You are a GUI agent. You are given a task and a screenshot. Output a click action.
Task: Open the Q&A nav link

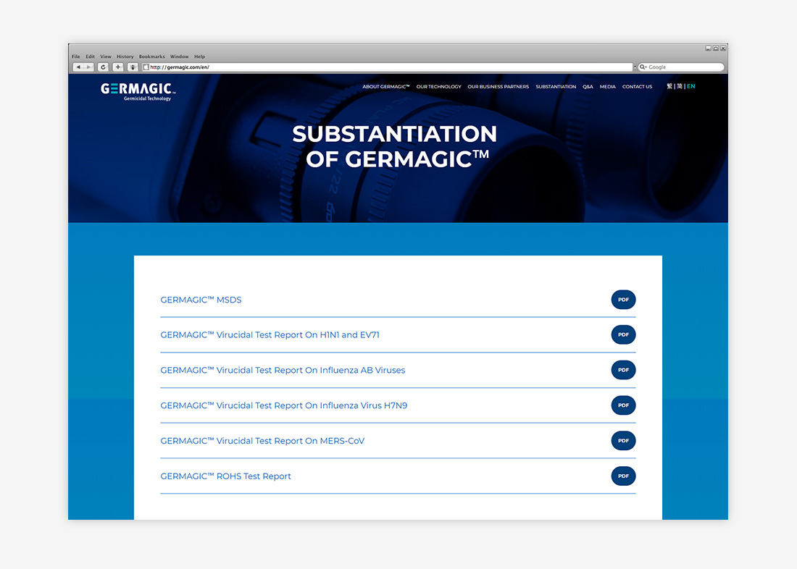pyautogui.click(x=588, y=87)
